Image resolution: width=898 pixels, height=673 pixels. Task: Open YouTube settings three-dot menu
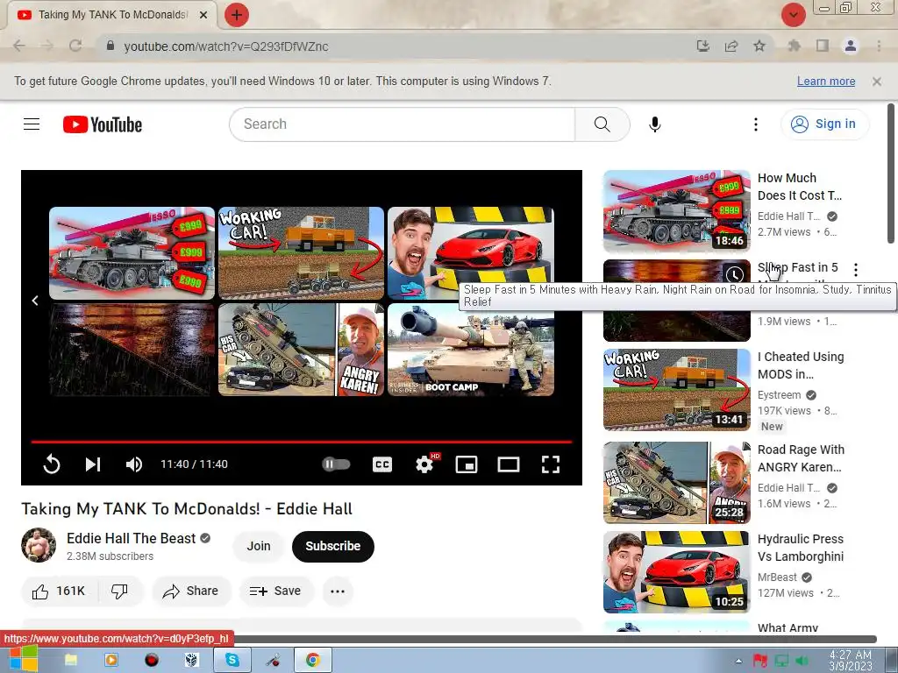click(755, 124)
